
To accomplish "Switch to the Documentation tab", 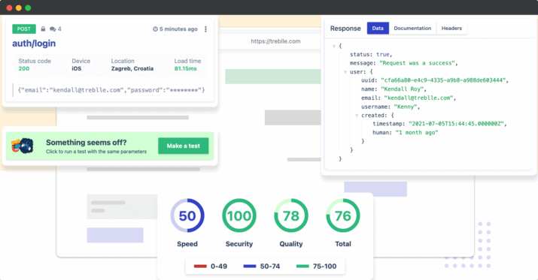I will [x=412, y=28].
